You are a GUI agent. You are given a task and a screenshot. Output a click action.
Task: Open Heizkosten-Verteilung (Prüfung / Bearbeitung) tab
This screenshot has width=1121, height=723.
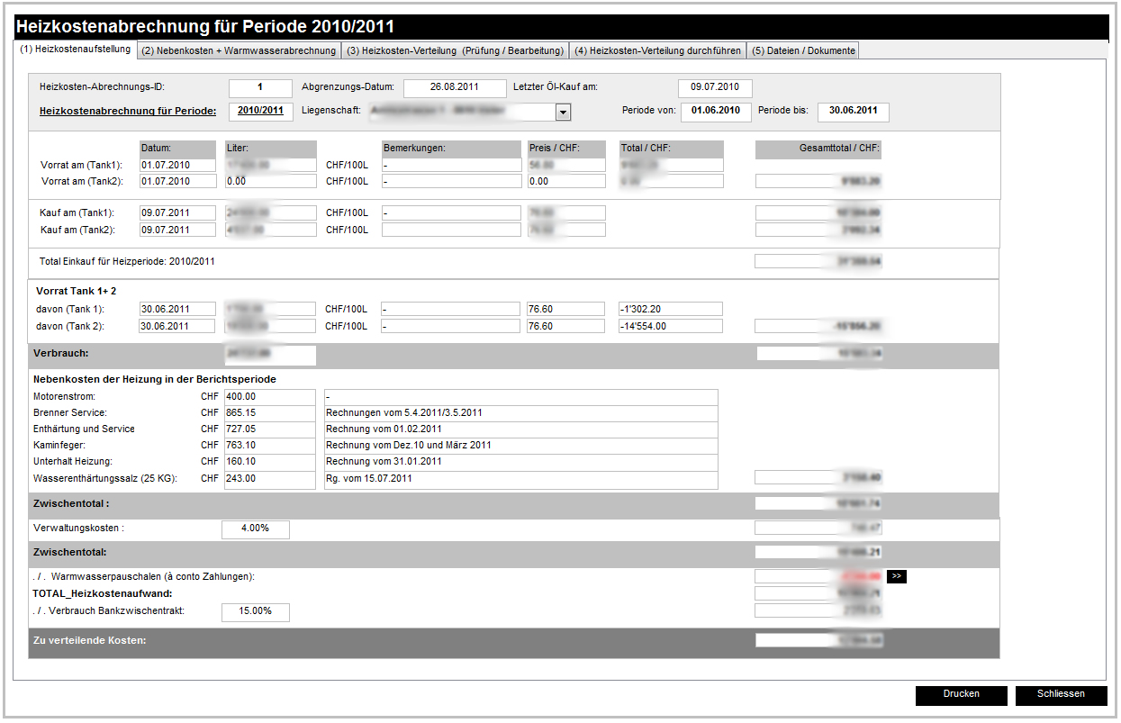tap(455, 50)
